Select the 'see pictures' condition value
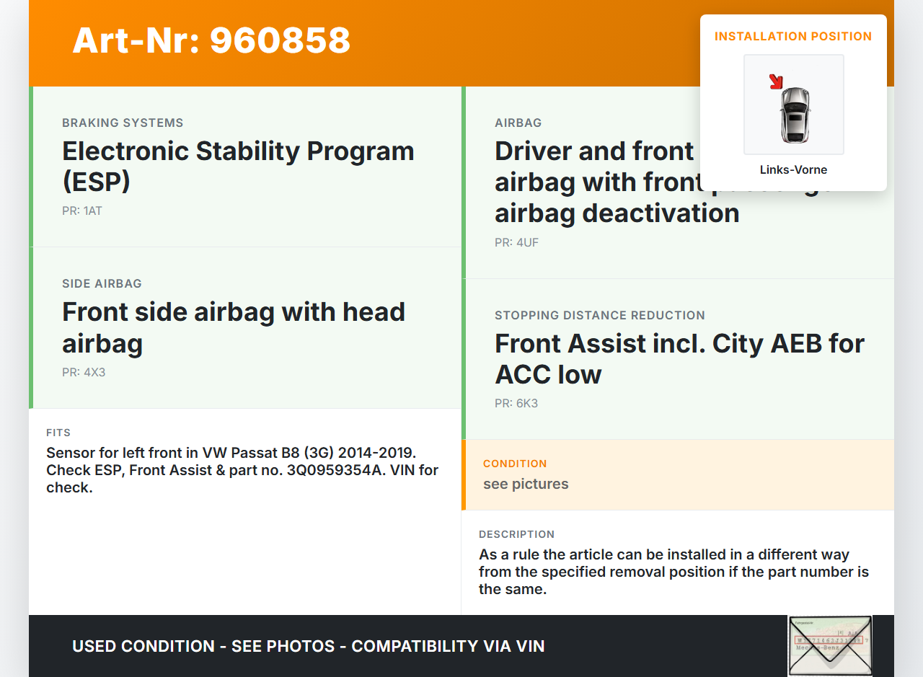Viewport: 923px width, 677px height. pos(526,484)
